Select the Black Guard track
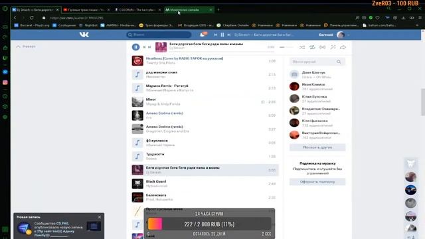This screenshot has width=425, height=239. [205, 184]
